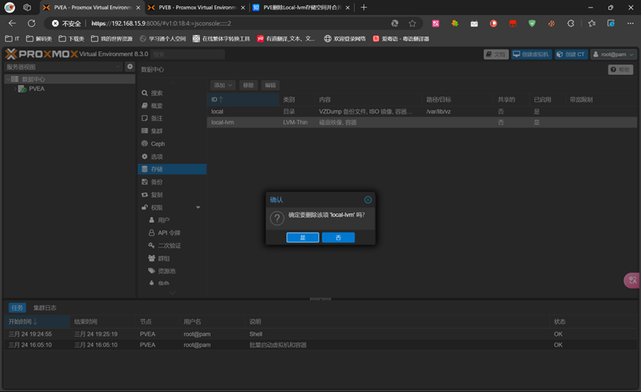The width and height of the screenshot is (641, 392).
Task: Open the 备份 backup menu entry
Action: [172, 182]
